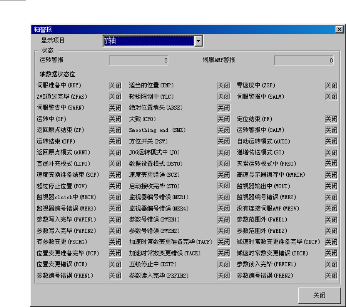The image size is (346, 307).
Task: Click the 关闭 indicator for 没有连接伺服AMP (MESV)
Action: [331, 209]
